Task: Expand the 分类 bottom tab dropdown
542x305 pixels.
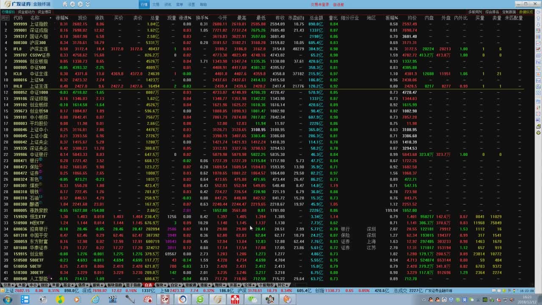Action: (x=12, y=285)
